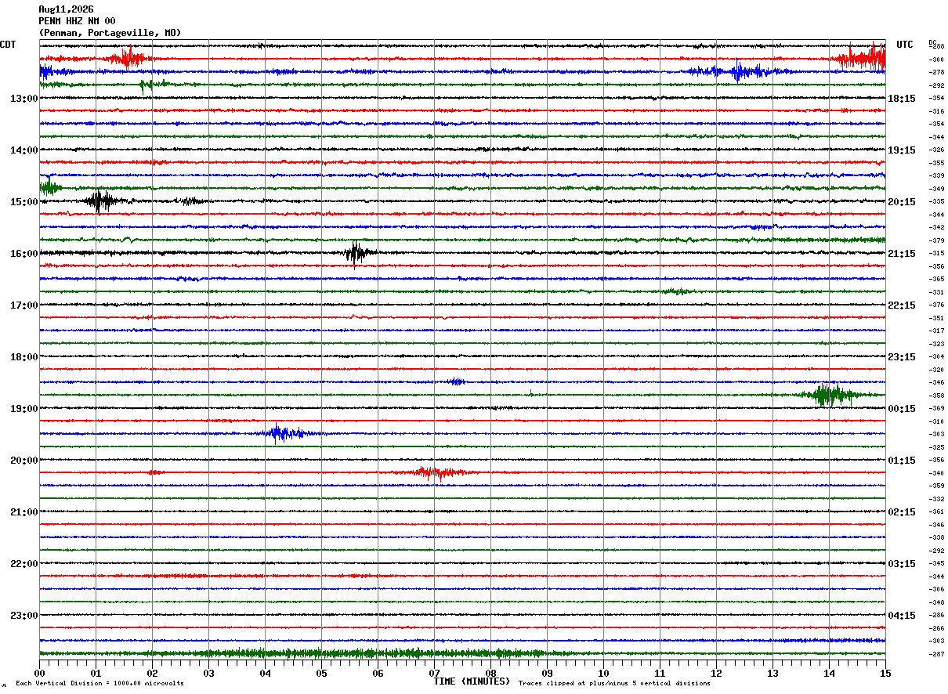Click the Aug11,2026 date header

pos(66,9)
